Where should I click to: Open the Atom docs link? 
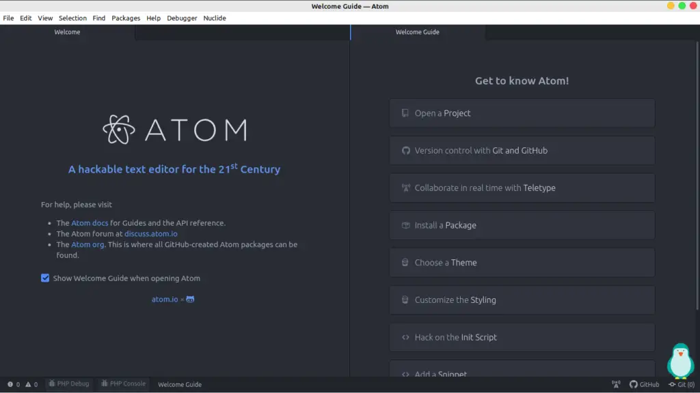tap(90, 223)
